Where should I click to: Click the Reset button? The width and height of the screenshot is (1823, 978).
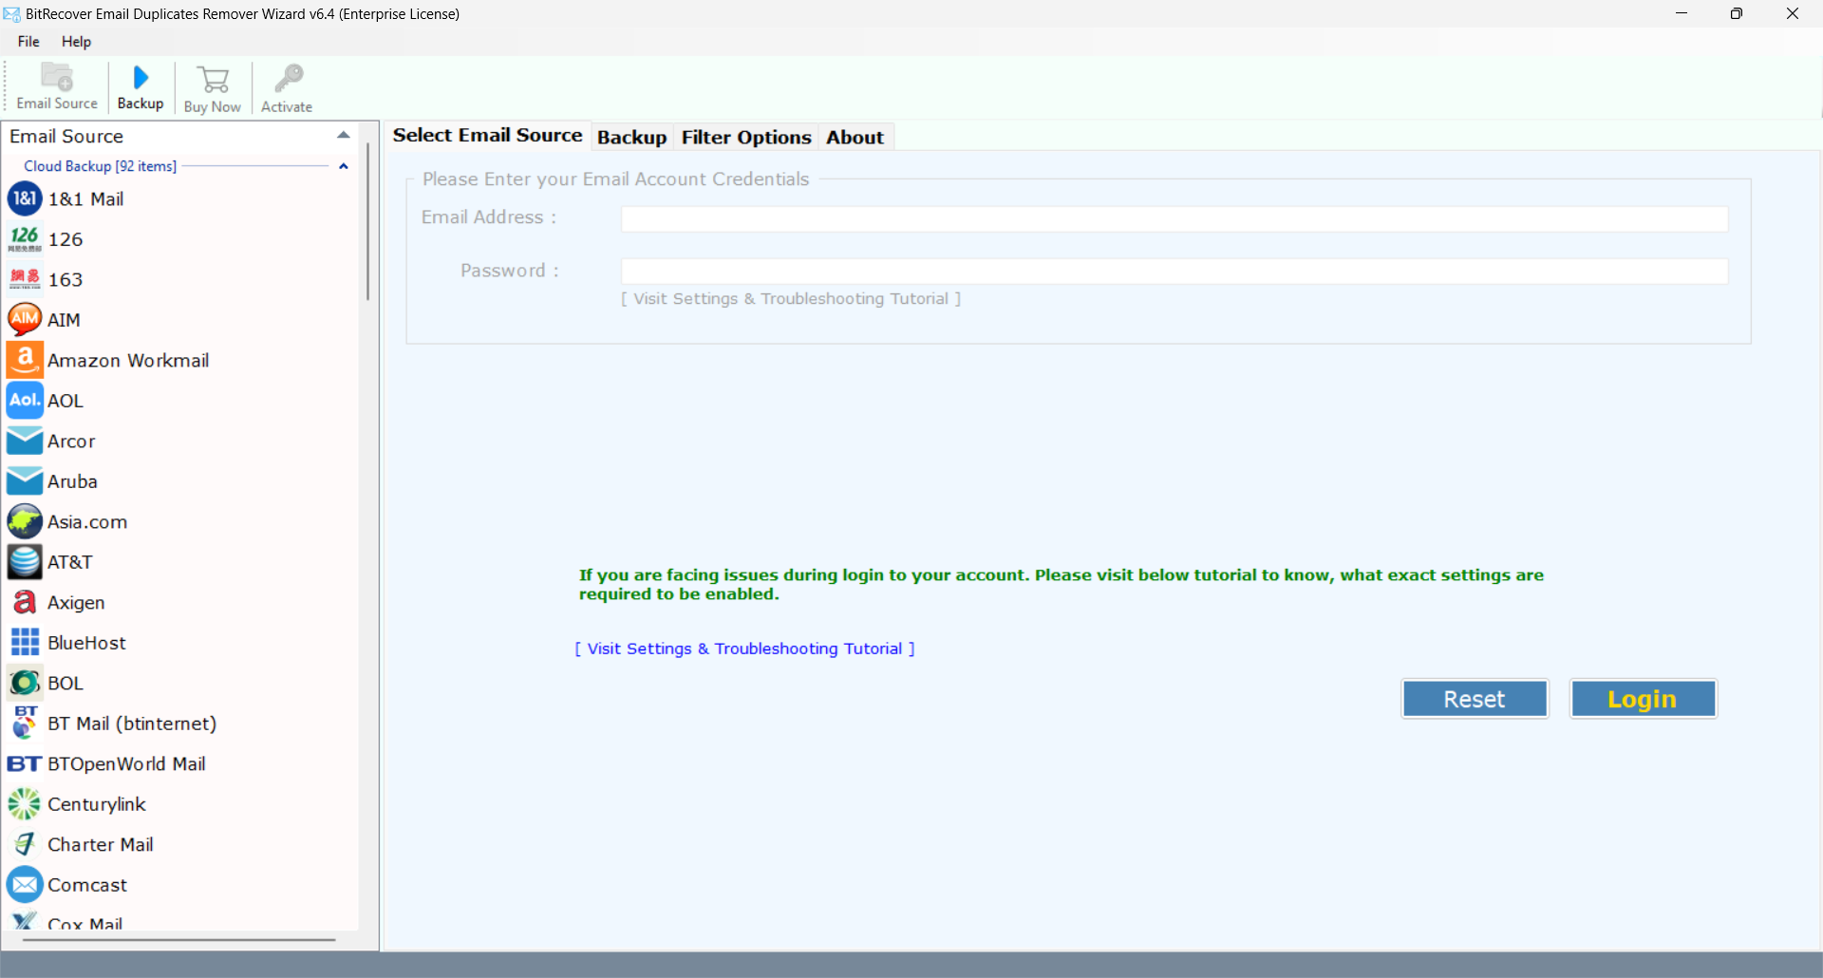1475,699
